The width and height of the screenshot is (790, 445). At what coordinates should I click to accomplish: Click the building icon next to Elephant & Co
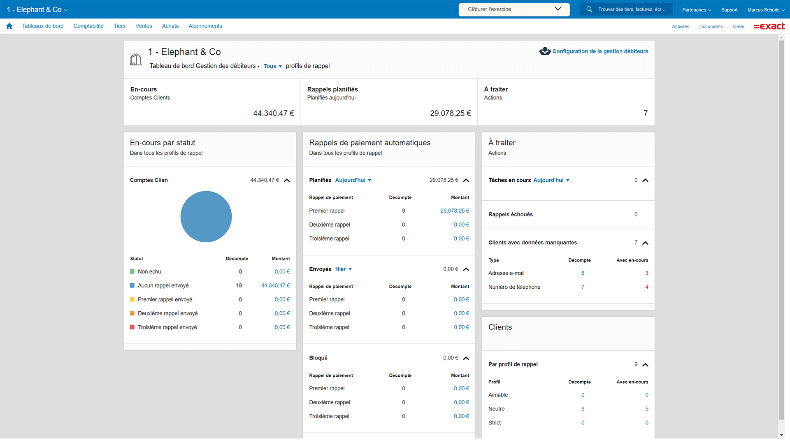coord(136,58)
